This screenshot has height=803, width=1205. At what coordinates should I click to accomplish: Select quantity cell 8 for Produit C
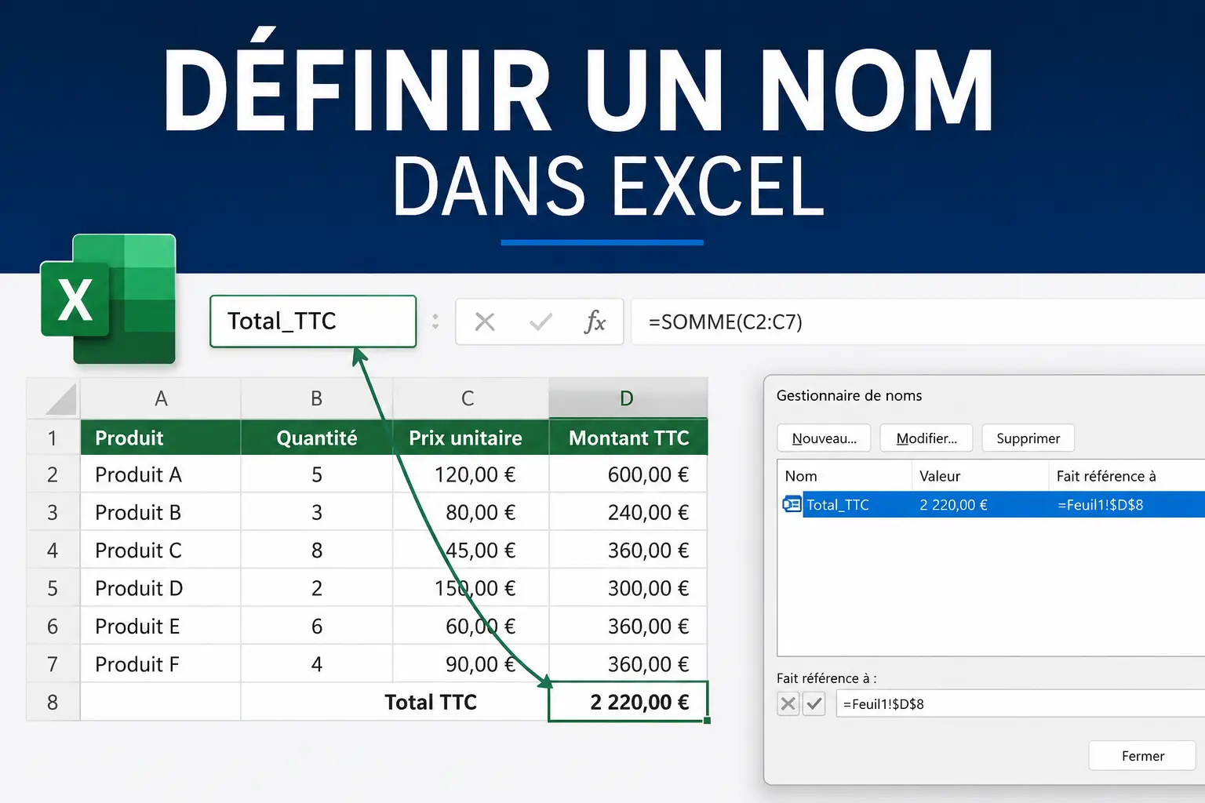click(316, 550)
